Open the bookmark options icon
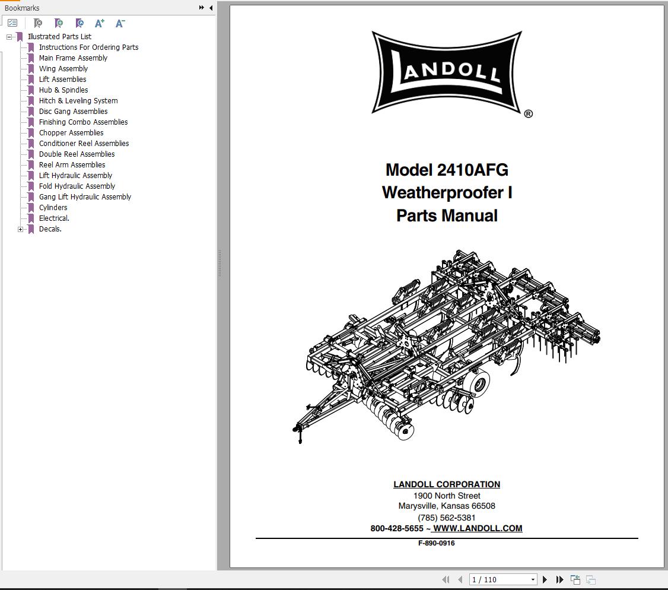 [x=12, y=23]
